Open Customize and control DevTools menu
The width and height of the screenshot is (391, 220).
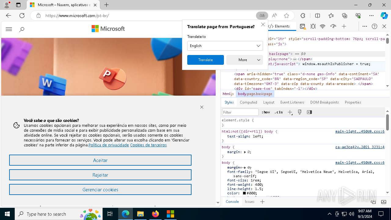click(x=365, y=26)
